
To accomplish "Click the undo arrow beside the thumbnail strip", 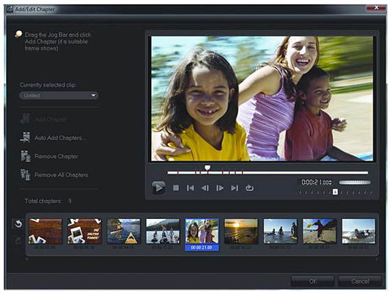I will [18, 224].
